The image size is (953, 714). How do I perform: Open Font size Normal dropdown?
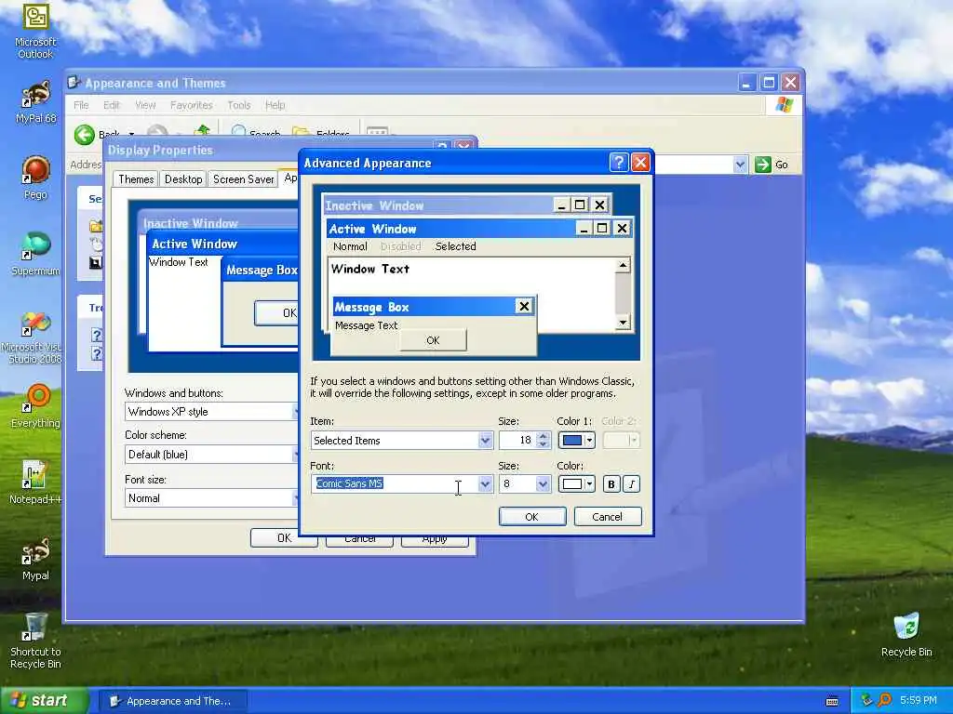pos(211,498)
